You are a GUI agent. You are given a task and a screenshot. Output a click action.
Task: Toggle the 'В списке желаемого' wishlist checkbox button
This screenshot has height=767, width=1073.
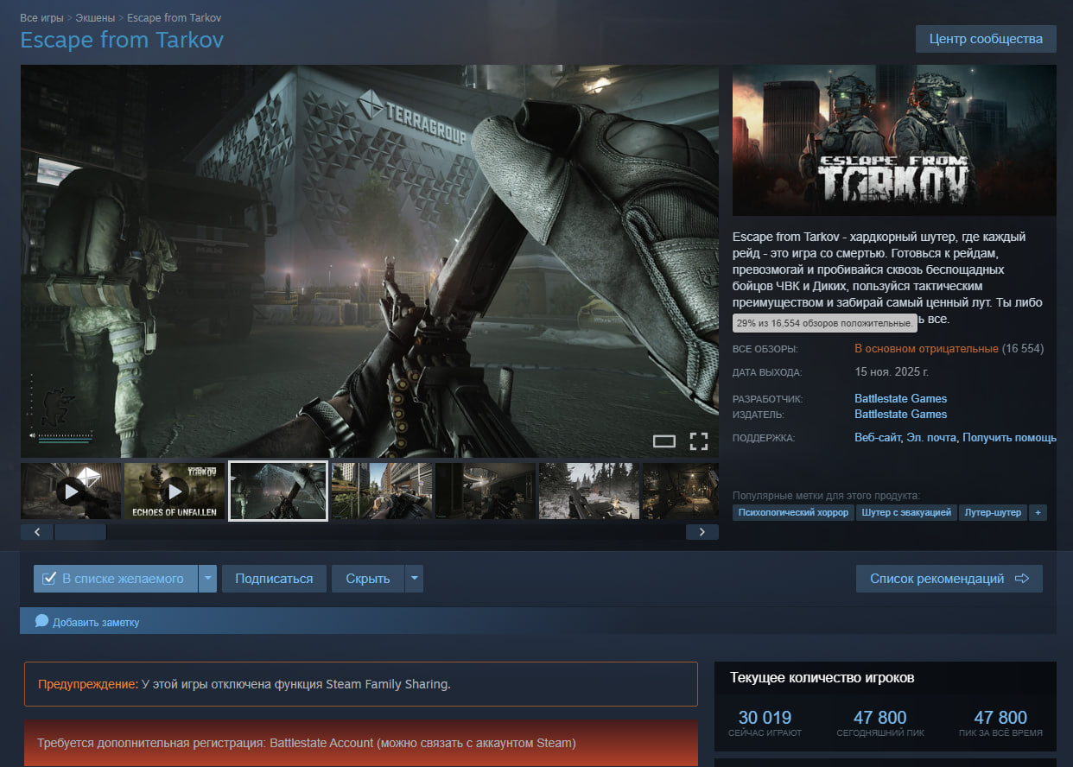click(116, 579)
